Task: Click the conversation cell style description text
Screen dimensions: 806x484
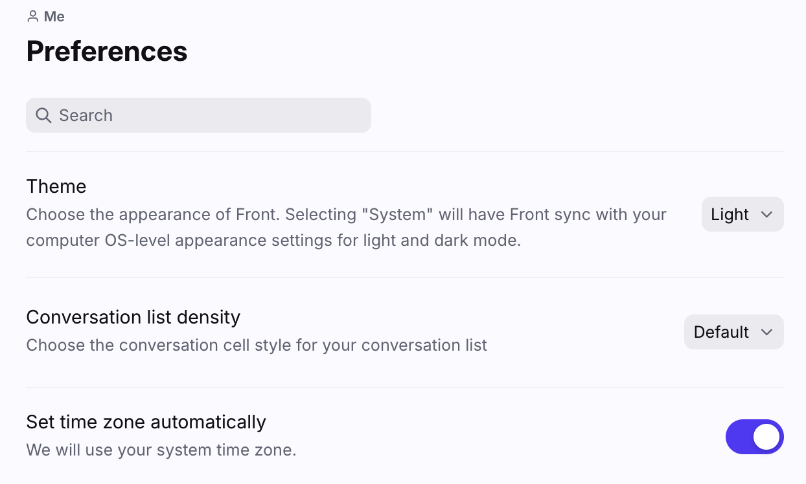Action: 257,345
